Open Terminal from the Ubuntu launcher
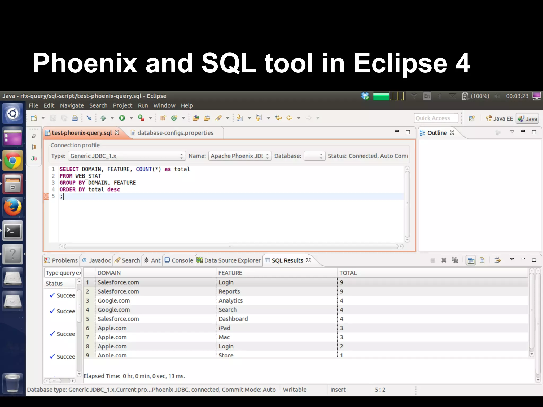The width and height of the screenshot is (543, 407). [12, 231]
